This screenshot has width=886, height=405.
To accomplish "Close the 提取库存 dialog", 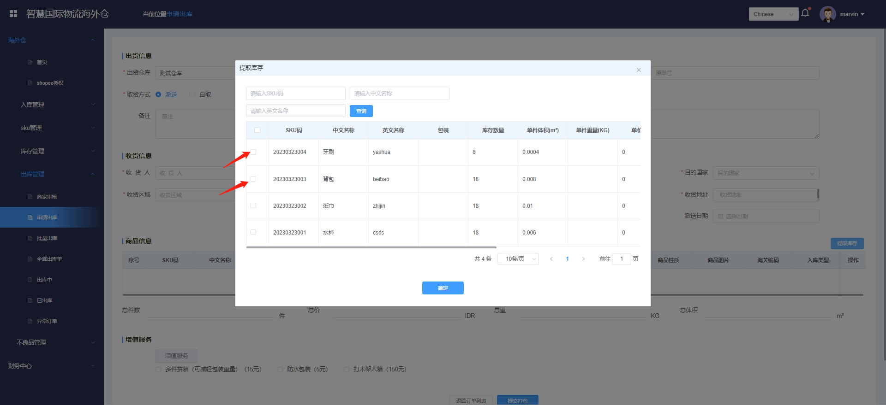I will (x=639, y=70).
